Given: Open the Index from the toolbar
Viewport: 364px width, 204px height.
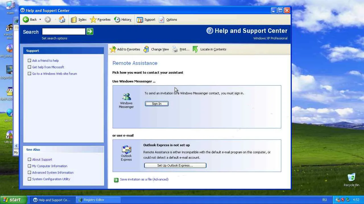Looking at the screenshot, I should (x=78, y=20).
